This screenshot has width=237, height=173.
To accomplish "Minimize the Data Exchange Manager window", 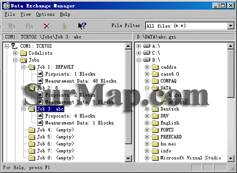I will 215,6.
